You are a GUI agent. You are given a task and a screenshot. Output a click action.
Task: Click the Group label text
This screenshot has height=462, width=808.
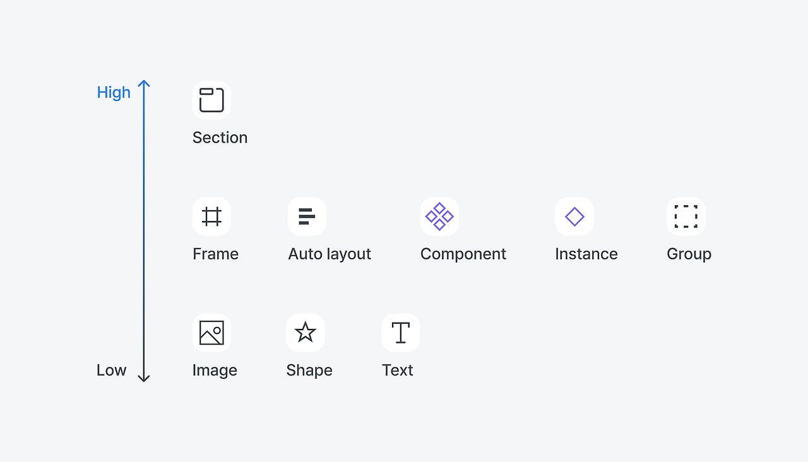[689, 254]
